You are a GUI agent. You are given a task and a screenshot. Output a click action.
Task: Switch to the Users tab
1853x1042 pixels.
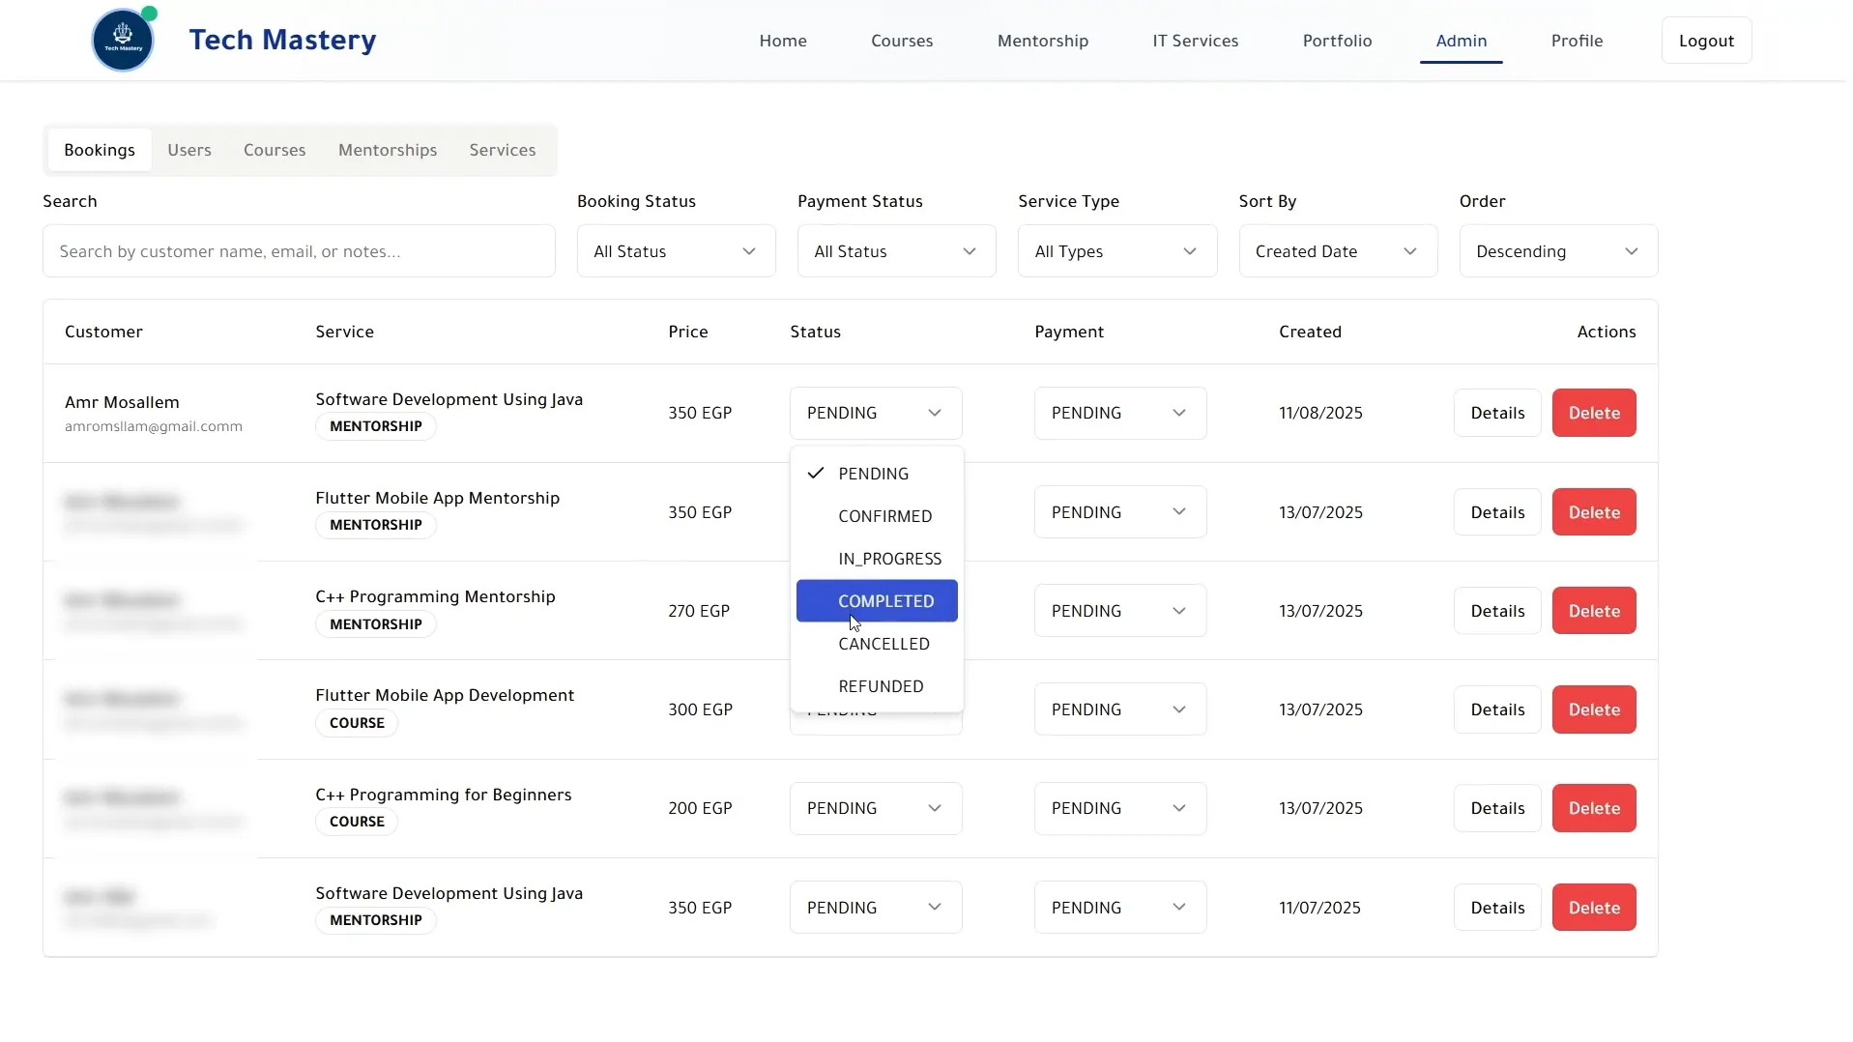(x=189, y=150)
